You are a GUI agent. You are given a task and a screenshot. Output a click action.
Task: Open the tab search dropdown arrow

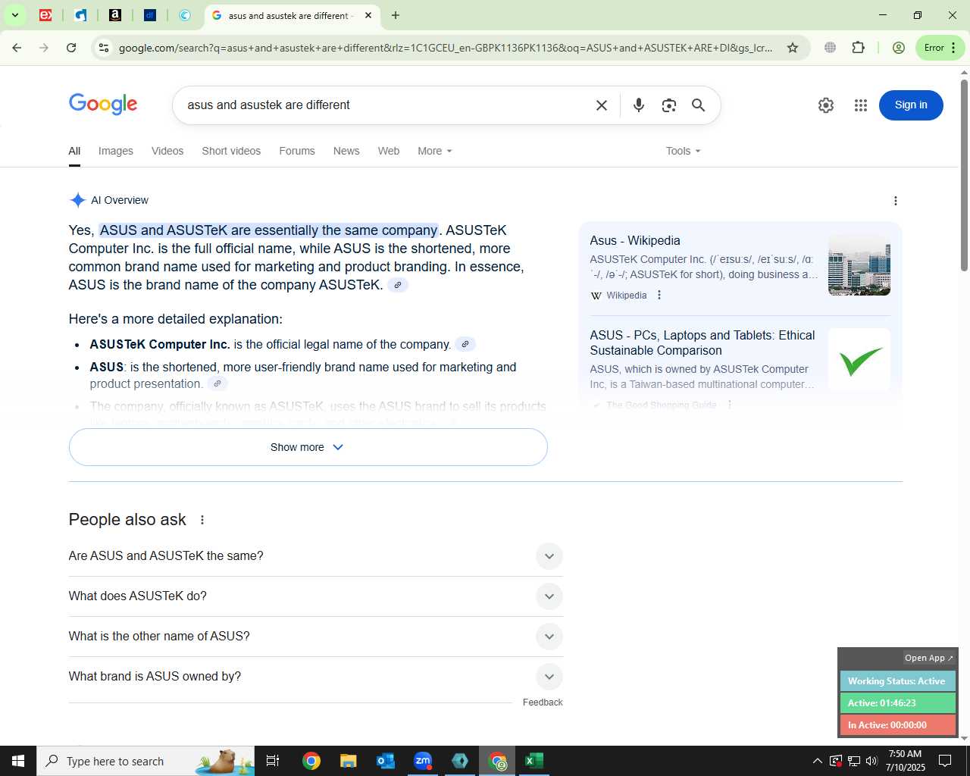14,15
